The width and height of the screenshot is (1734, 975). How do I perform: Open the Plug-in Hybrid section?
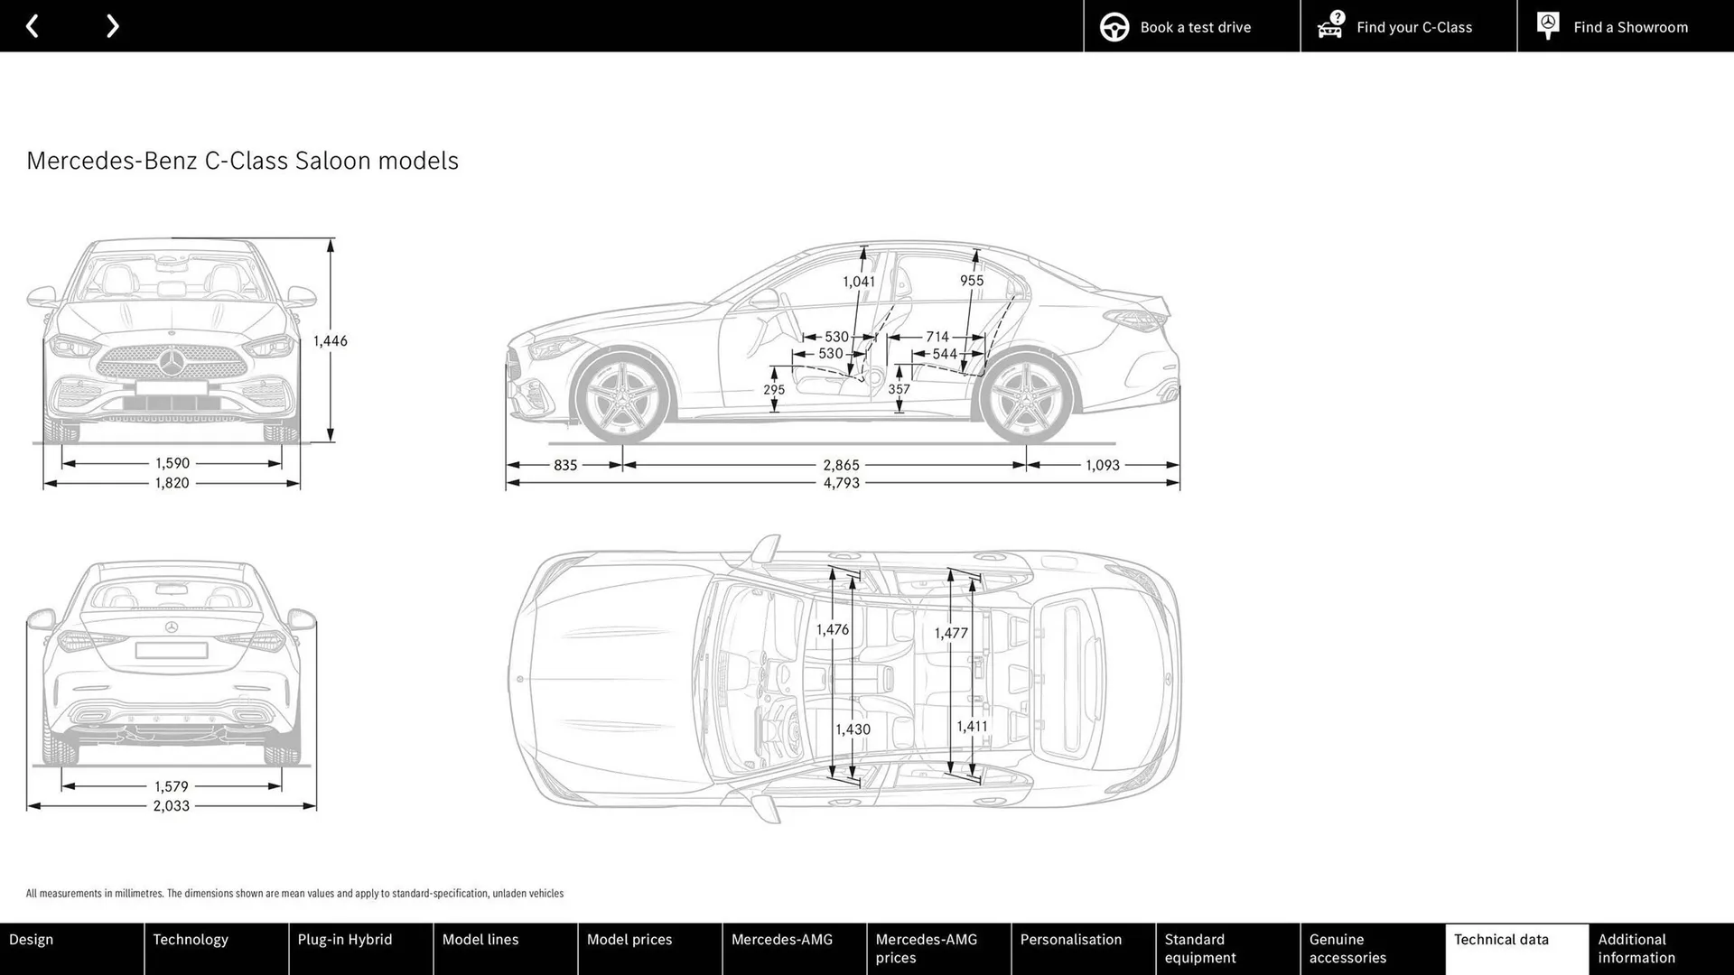click(360, 949)
